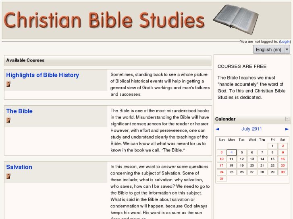Click the Christian Bible Studies banner title

tap(105, 20)
